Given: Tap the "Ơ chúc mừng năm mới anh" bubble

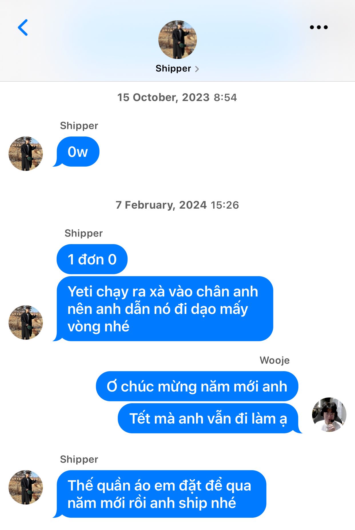Looking at the screenshot, I should 197,386.
